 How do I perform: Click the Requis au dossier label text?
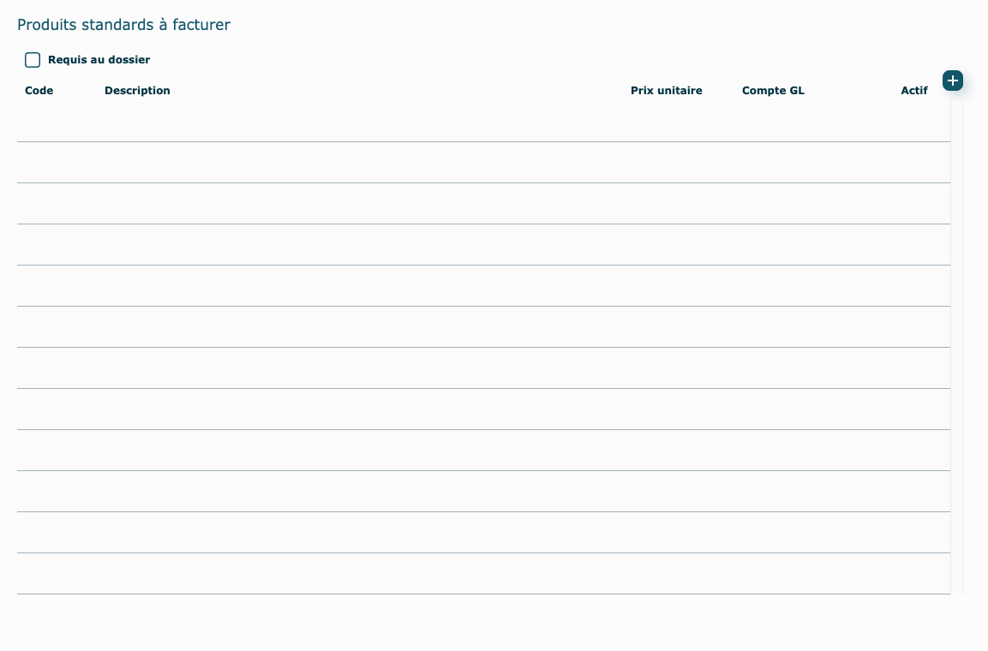tap(99, 60)
